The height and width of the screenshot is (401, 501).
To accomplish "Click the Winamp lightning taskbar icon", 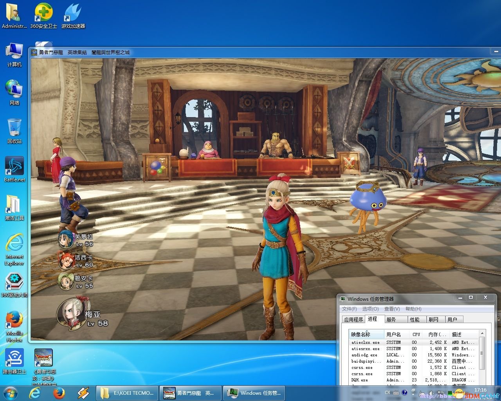I will (x=83, y=393).
